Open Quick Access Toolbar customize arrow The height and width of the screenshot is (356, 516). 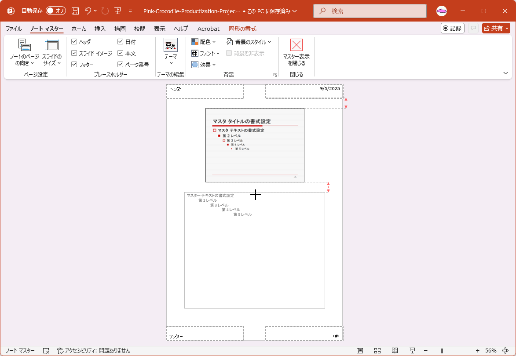tap(130, 11)
